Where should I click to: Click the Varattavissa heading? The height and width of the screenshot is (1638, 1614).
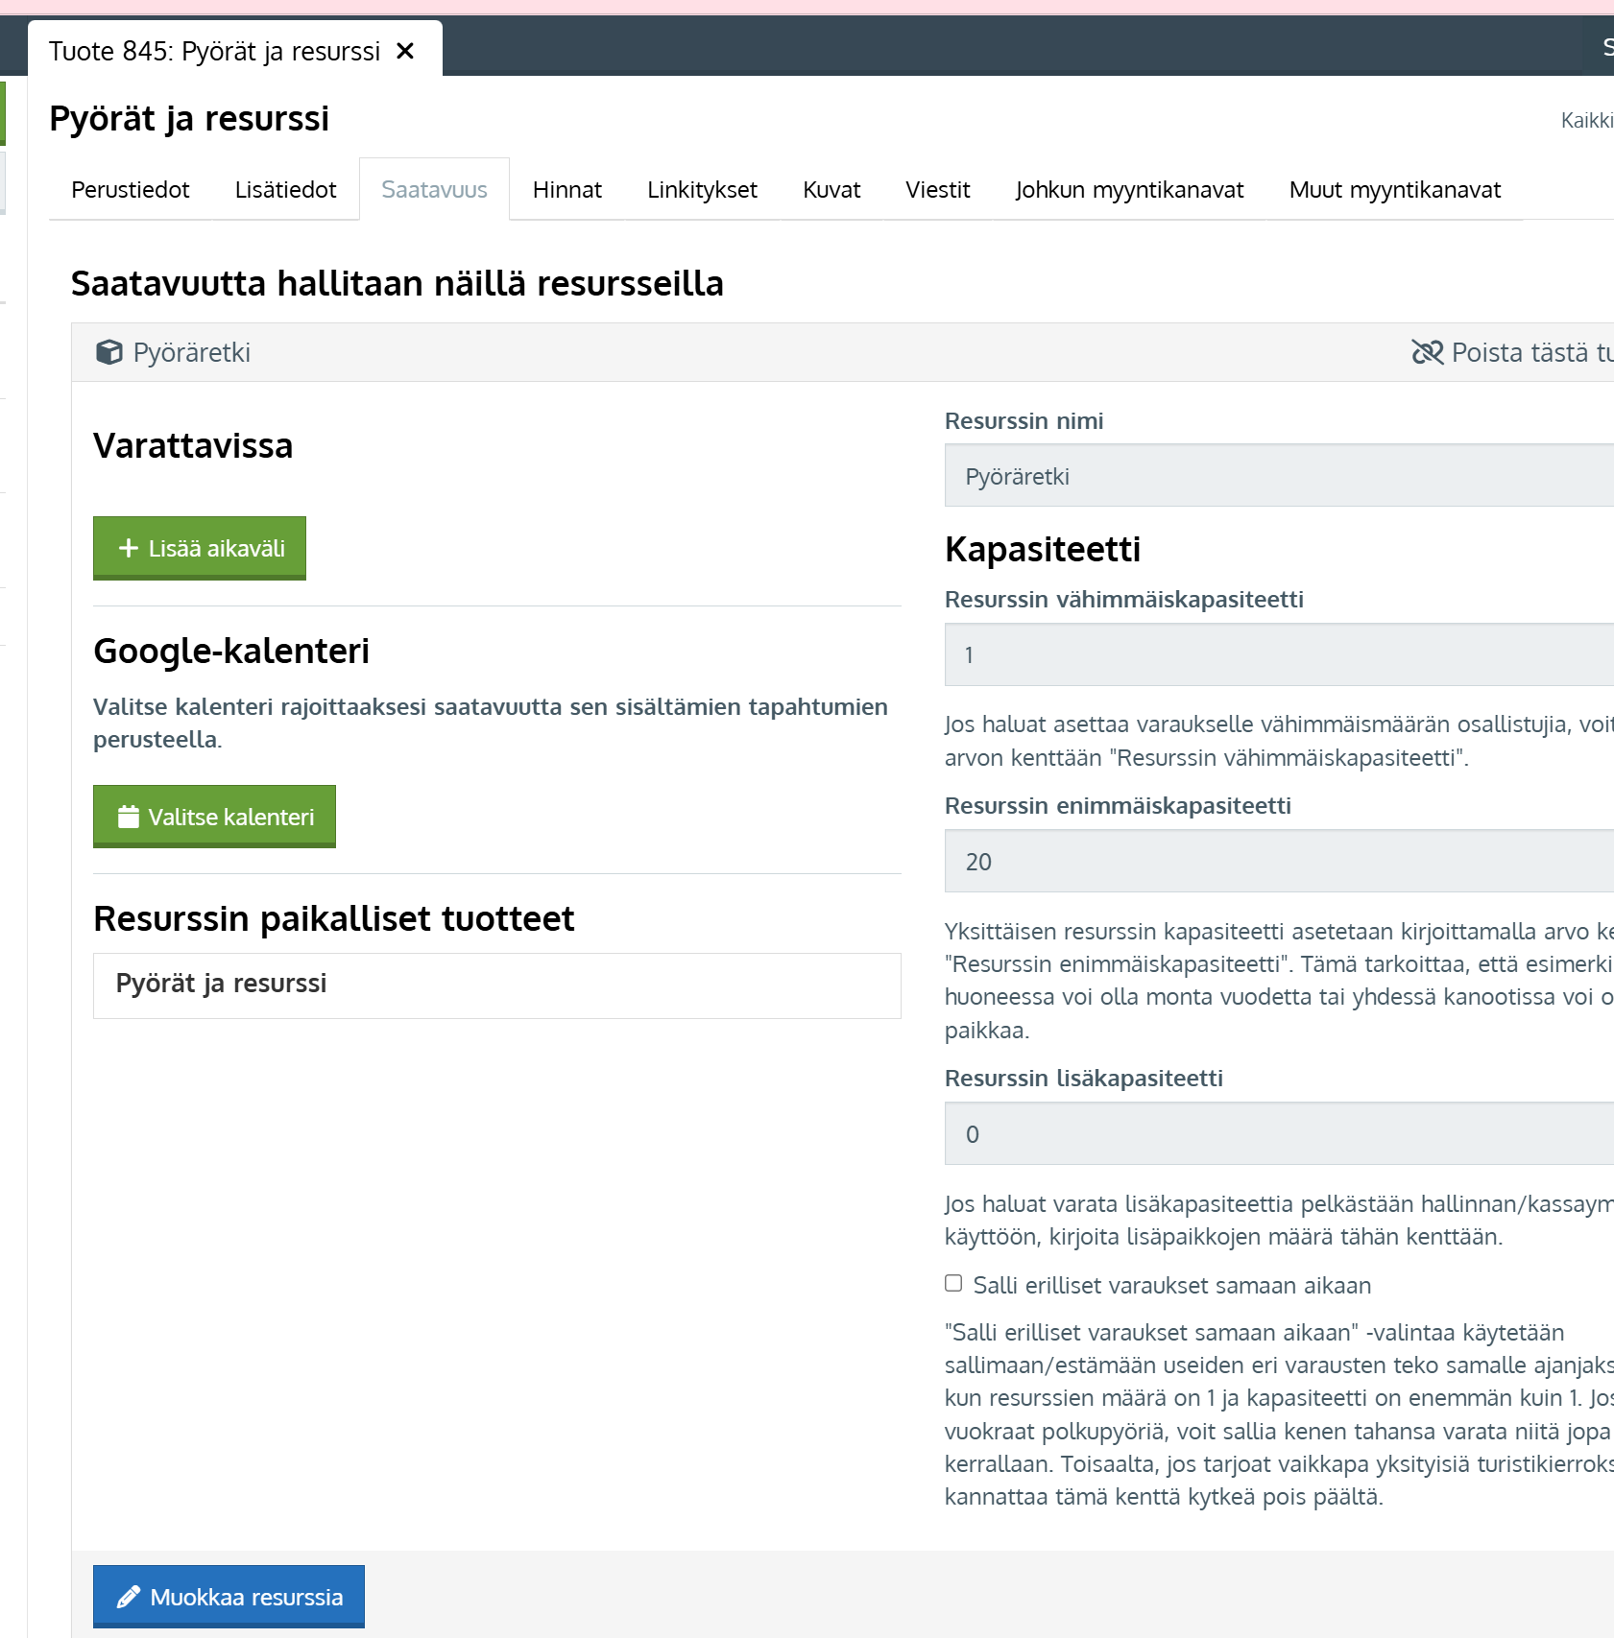coord(193,446)
